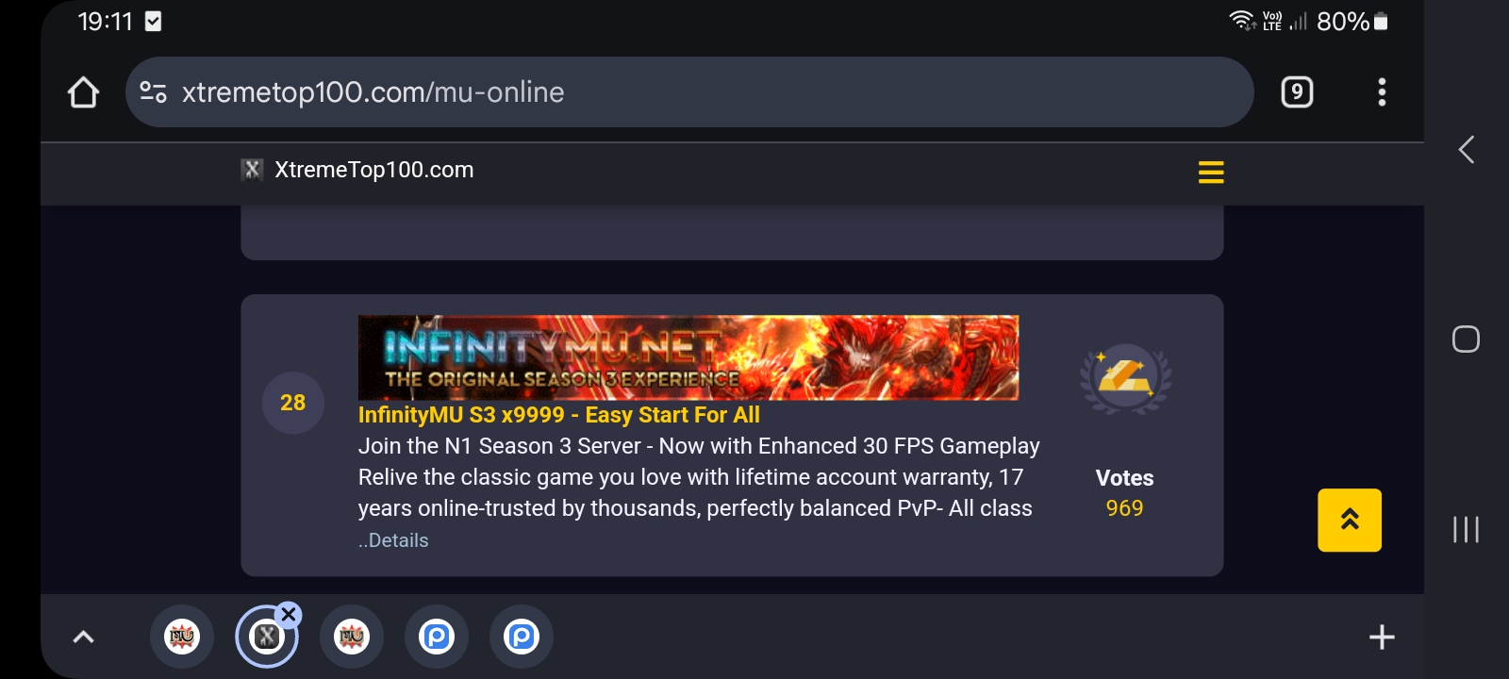Click the yellow scroll-to-top button
Image resolution: width=1509 pixels, height=679 pixels.
[x=1350, y=520]
